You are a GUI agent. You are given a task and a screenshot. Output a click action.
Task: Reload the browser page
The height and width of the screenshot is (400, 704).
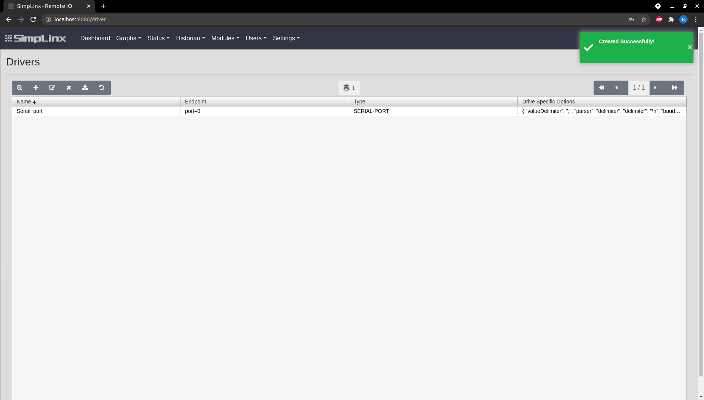33,19
